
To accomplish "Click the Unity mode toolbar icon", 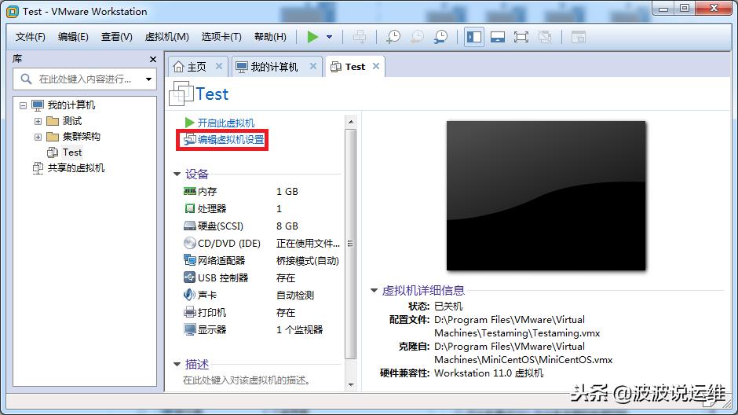I will click(x=545, y=37).
